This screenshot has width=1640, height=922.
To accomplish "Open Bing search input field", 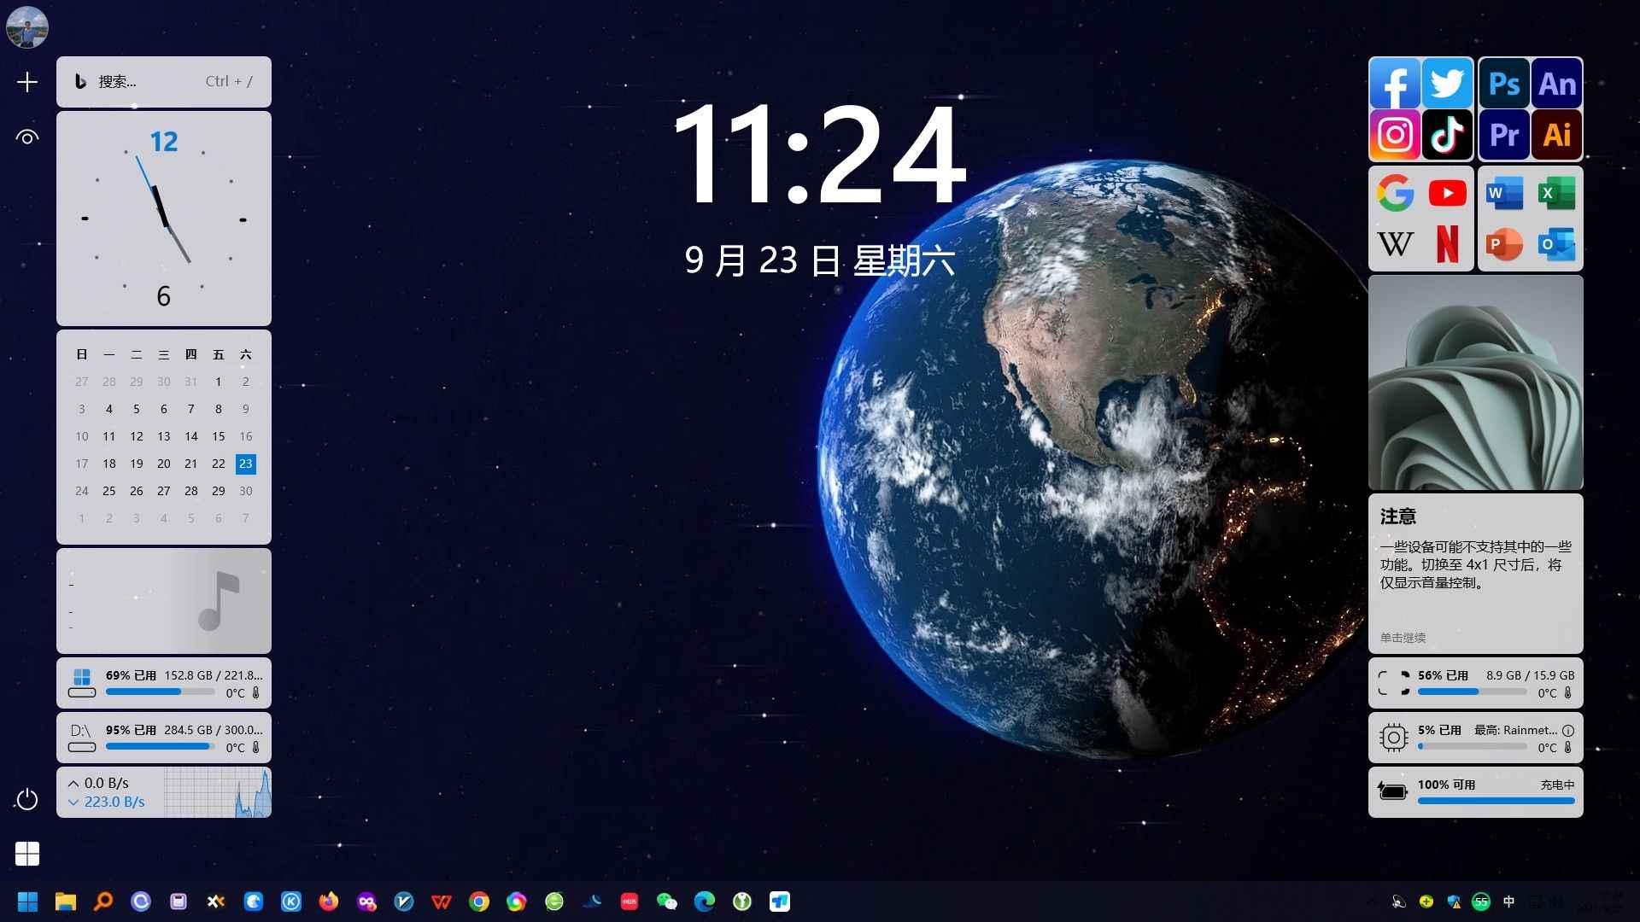I will tap(165, 80).
